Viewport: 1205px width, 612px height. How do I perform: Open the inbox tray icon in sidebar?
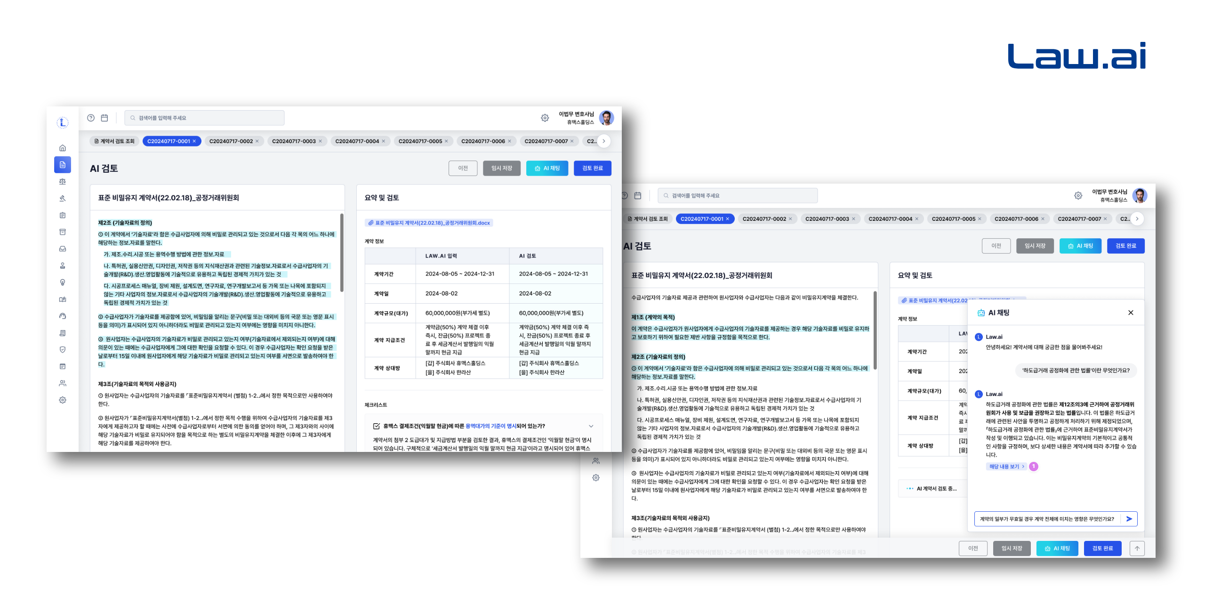[x=63, y=249]
